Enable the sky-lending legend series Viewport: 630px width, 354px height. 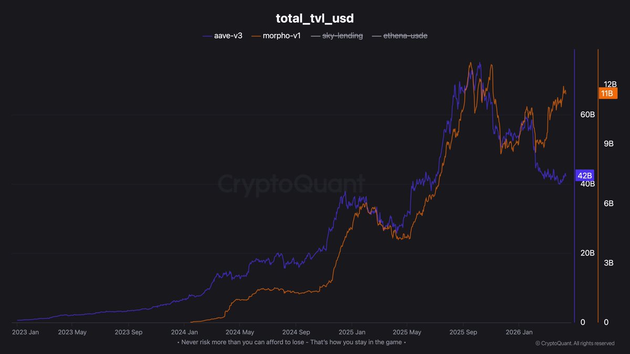pos(337,36)
